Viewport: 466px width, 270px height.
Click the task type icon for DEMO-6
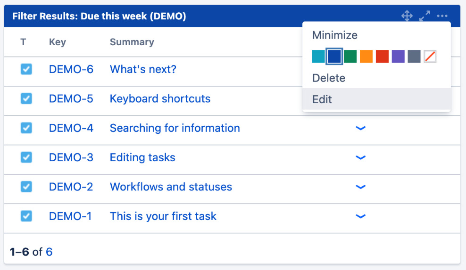click(x=26, y=69)
